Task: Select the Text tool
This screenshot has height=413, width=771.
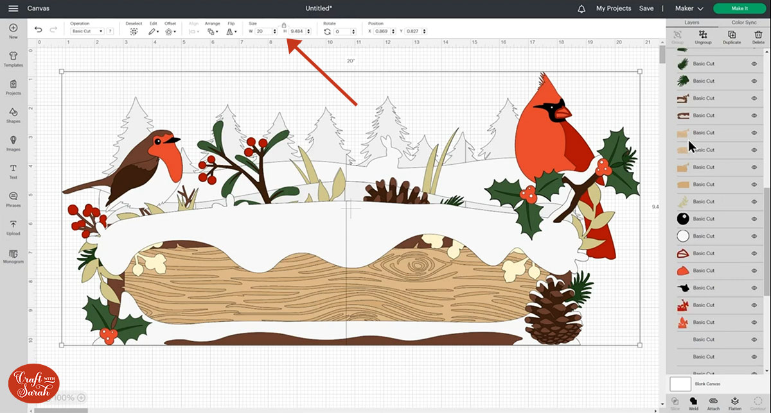Action: point(13,170)
